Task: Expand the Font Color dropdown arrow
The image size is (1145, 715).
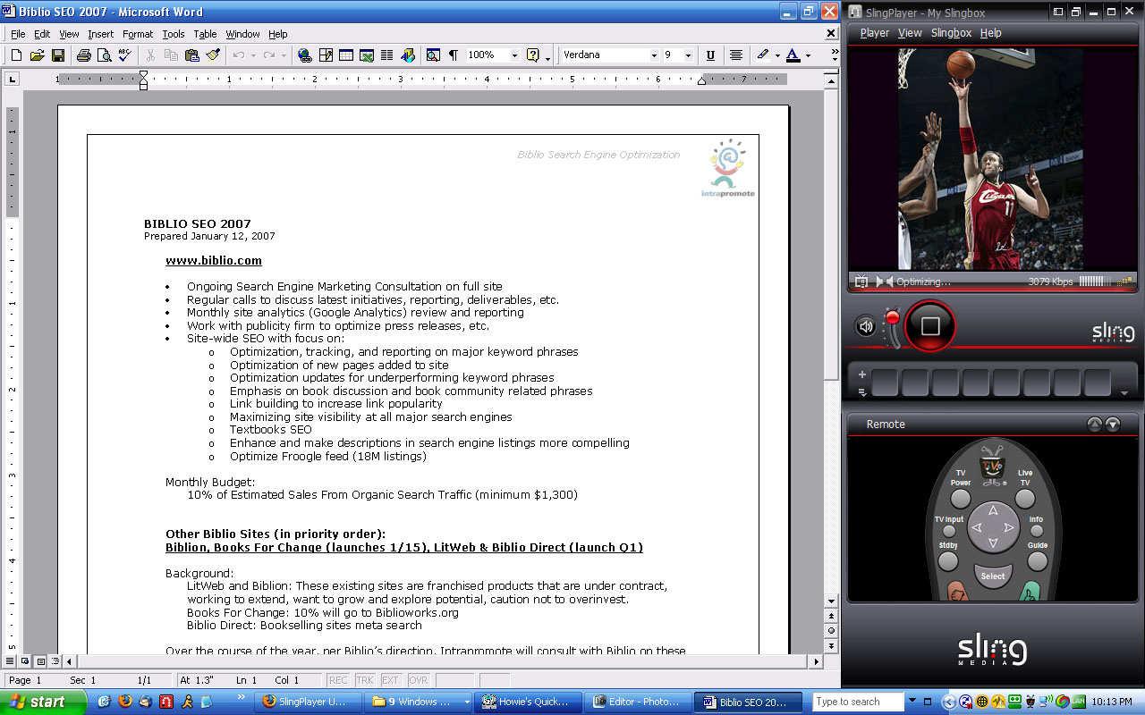Action: click(x=808, y=55)
